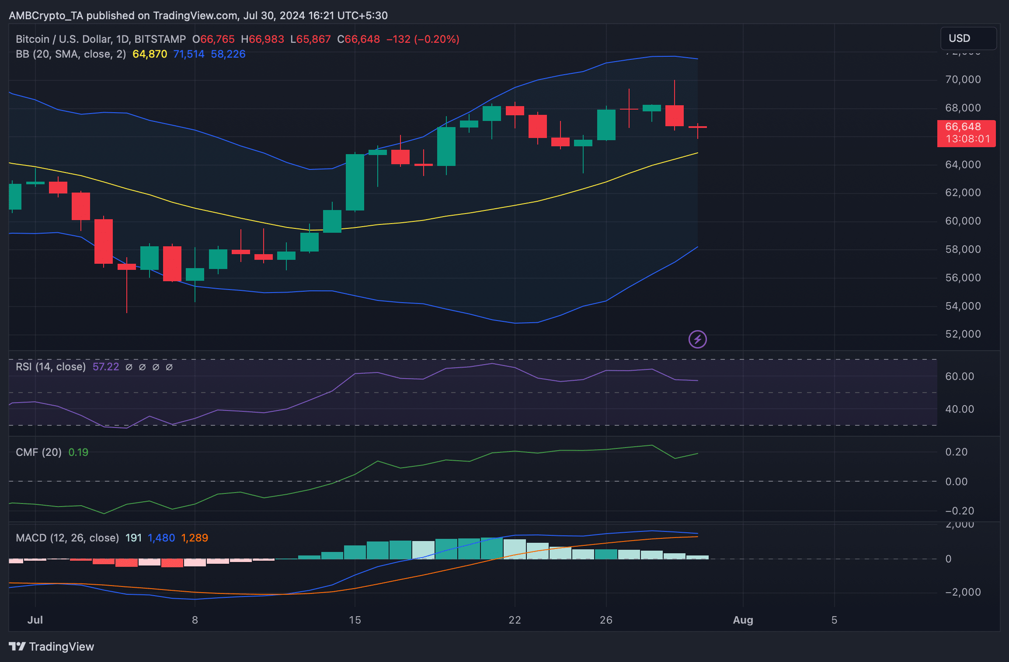Click the CMF value 0.19

[79, 452]
